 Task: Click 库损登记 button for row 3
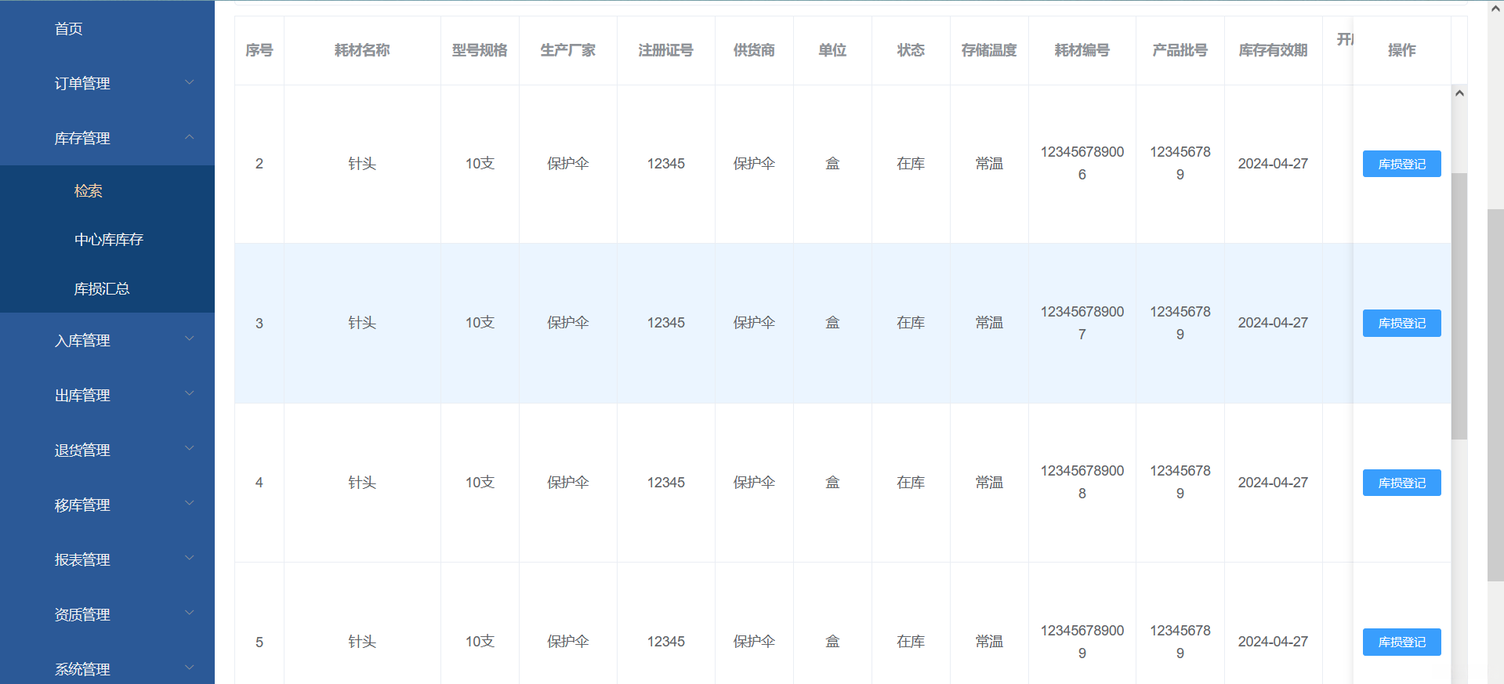tap(1401, 323)
